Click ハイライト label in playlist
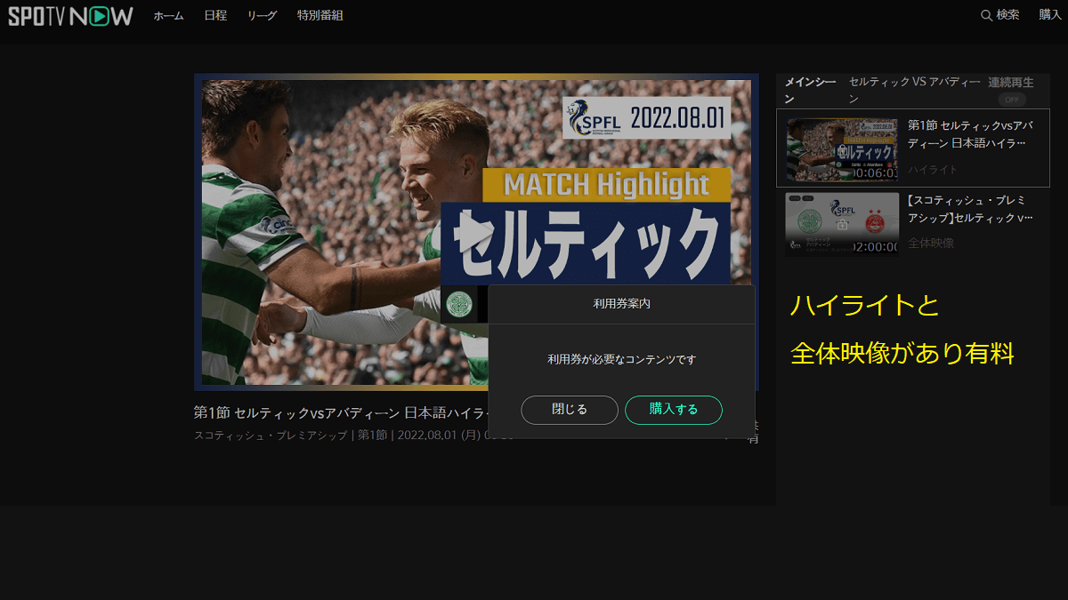1068x600 pixels. (x=933, y=170)
